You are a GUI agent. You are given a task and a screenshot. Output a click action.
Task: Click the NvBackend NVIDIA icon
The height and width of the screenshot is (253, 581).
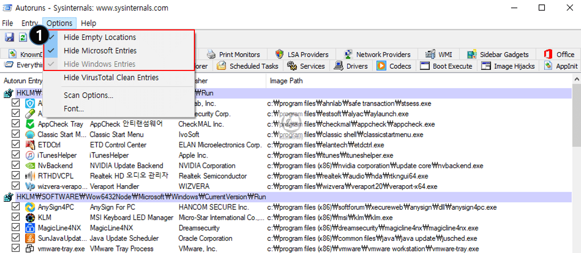30,165
